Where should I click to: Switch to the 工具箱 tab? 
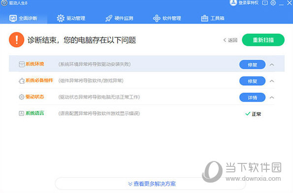(x=213, y=18)
